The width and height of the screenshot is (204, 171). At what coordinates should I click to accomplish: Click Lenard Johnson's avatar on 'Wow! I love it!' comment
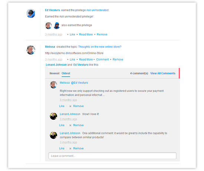pyautogui.click(x=53, y=116)
